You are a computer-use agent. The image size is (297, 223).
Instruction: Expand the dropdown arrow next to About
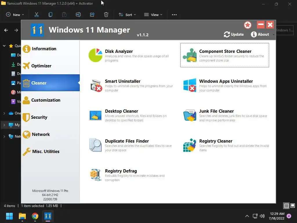click(x=273, y=35)
